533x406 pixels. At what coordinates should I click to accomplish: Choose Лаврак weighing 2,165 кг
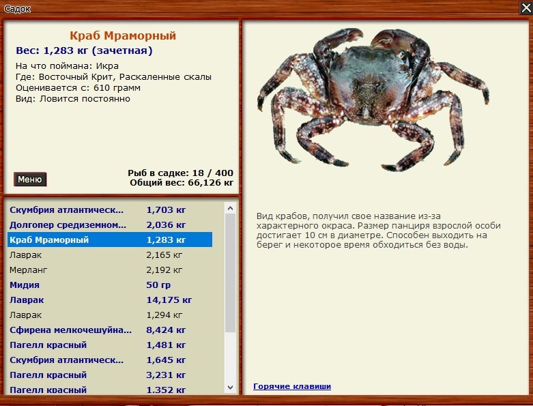[x=109, y=255]
